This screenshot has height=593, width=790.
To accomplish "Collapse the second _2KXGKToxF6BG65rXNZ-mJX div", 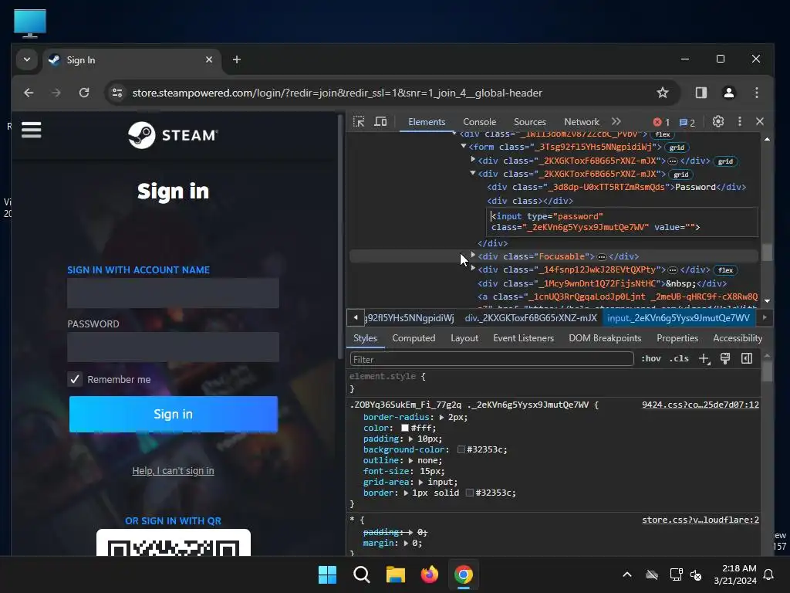I will (x=473, y=173).
